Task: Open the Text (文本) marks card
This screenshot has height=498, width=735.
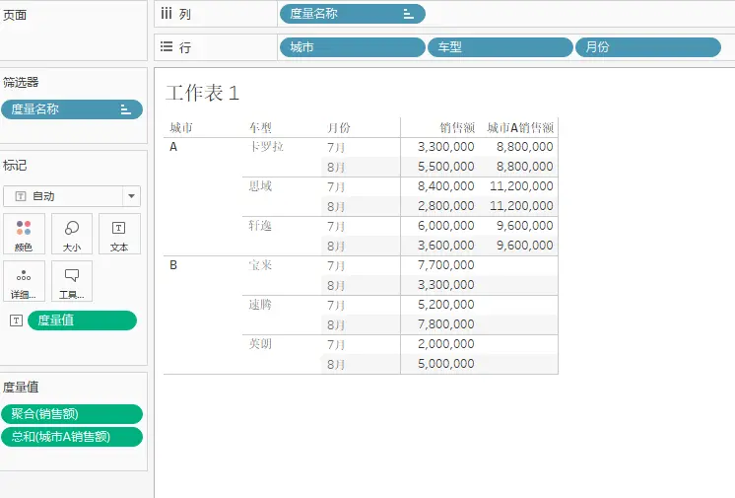Action: (x=119, y=234)
